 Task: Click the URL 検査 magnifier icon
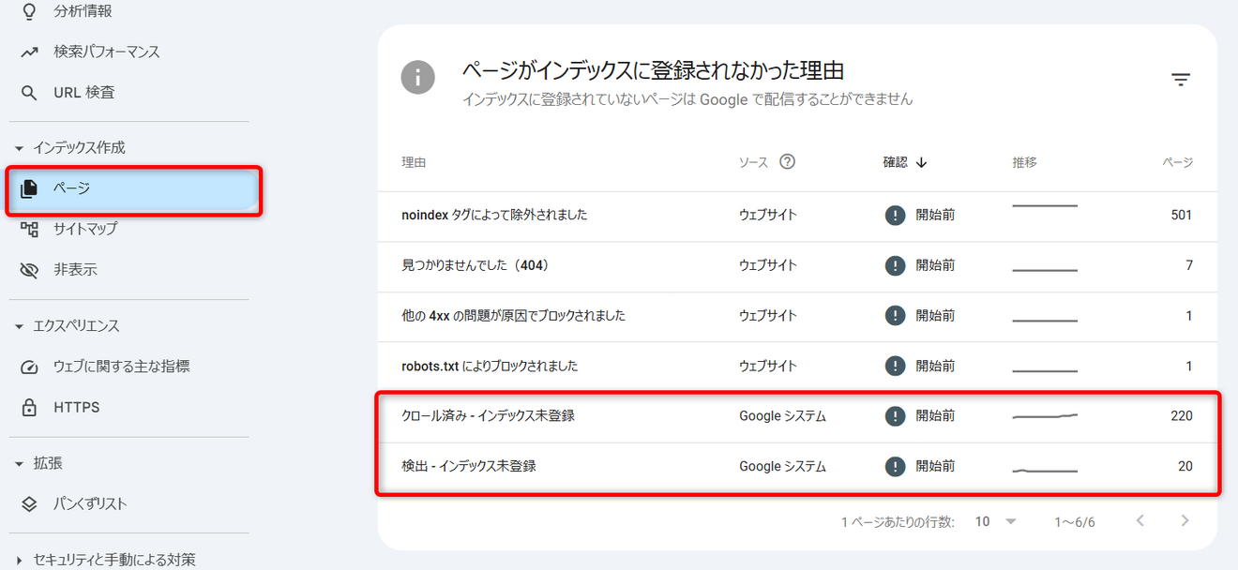[x=29, y=93]
